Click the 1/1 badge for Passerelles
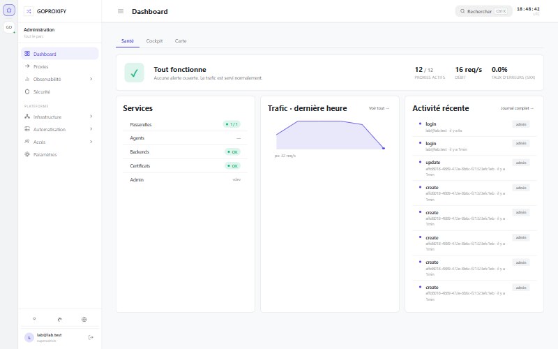This screenshot has height=349, width=558. (232, 124)
